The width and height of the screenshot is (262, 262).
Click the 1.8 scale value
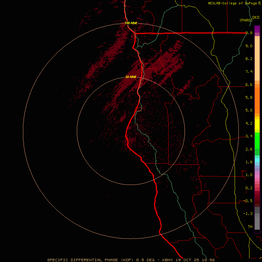[249, 162]
